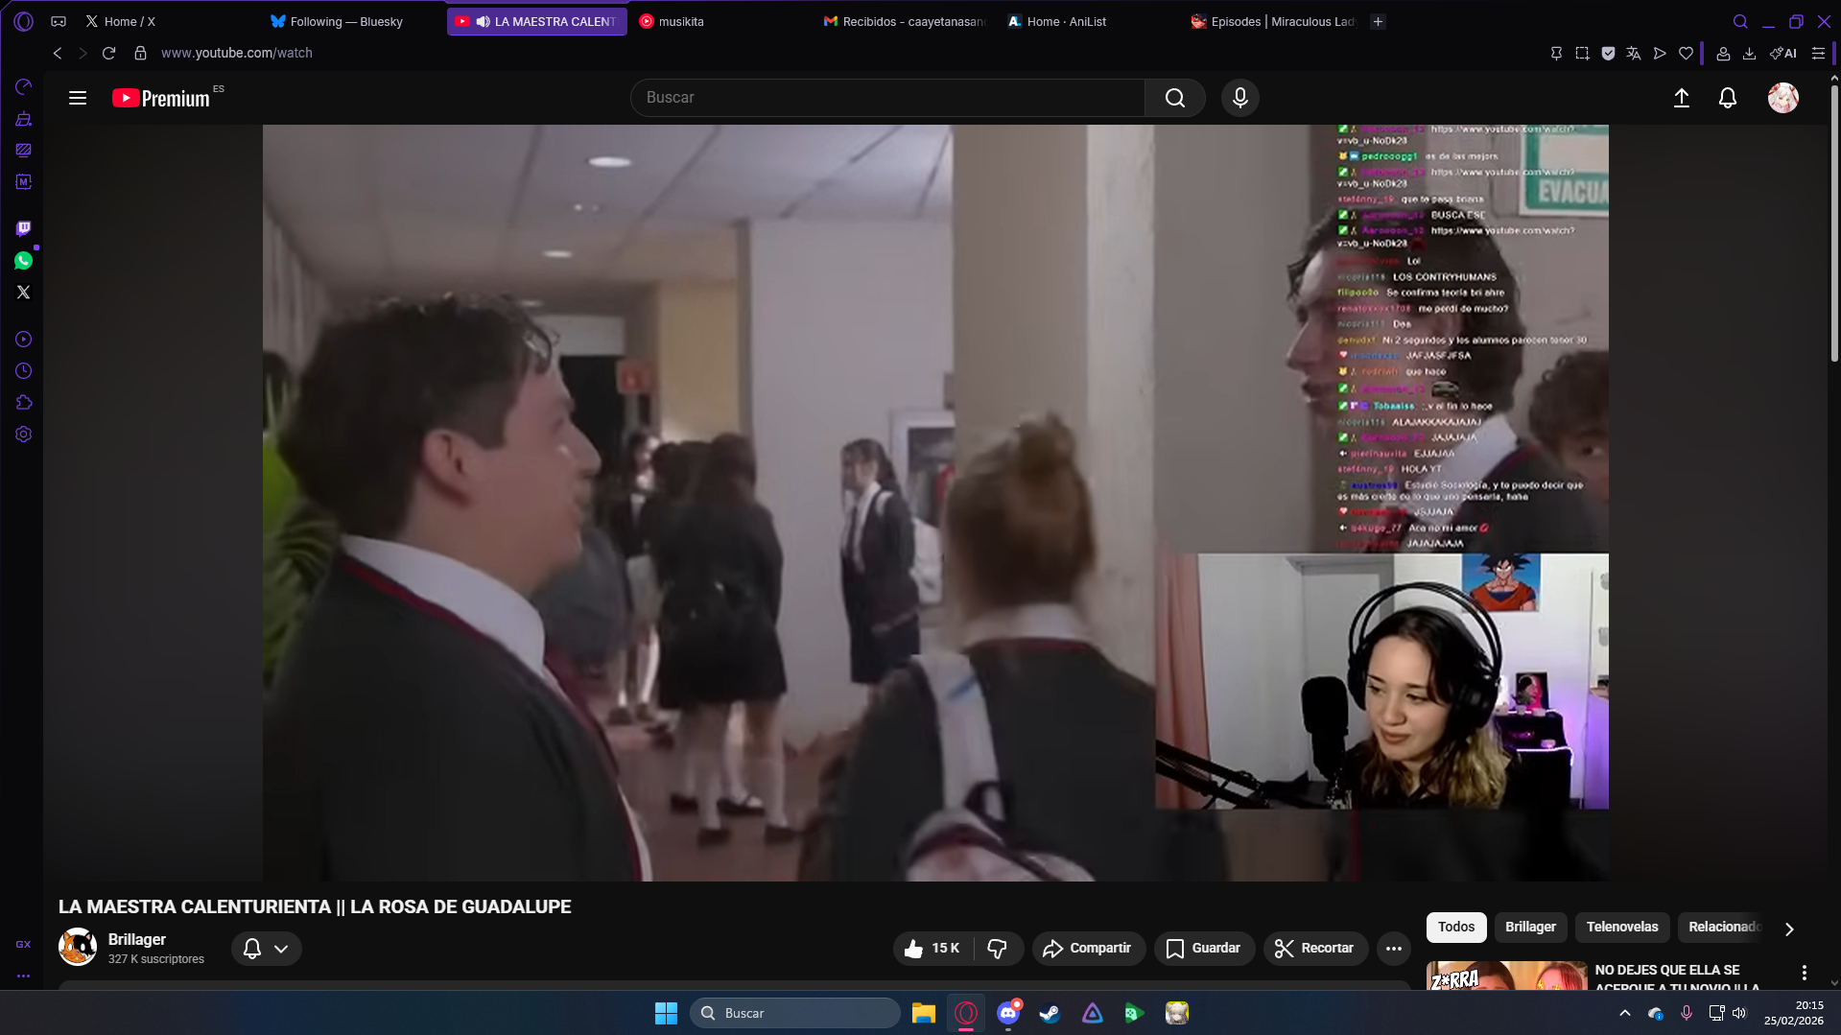This screenshot has height=1035, width=1841.
Task: Click the YouTube voice search microphone
Action: (1239, 98)
